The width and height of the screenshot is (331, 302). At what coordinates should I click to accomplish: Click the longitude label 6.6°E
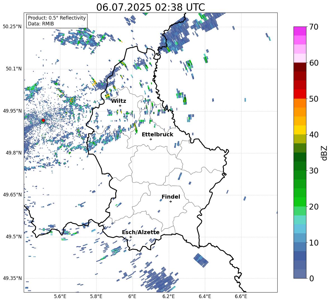point(241,297)
